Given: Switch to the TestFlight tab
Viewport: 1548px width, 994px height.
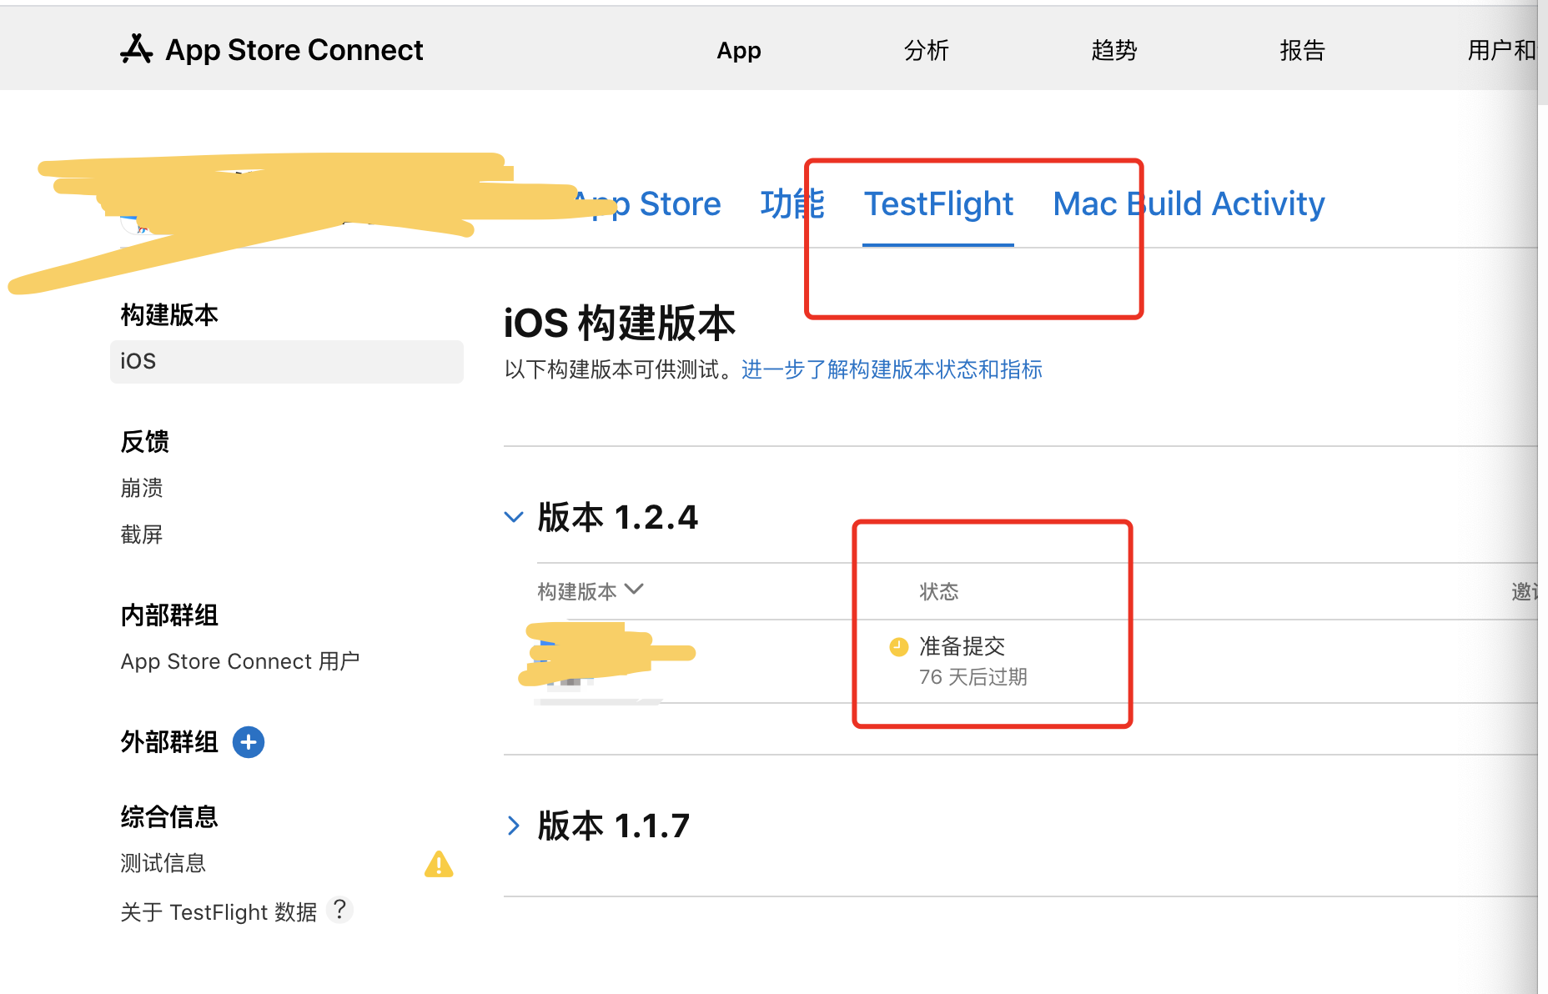Looking at the screenshot, I should 938,203.
